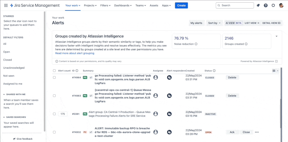Toggle the select-all alerts checkbox

pyautogui.click(x=54, y=70)
